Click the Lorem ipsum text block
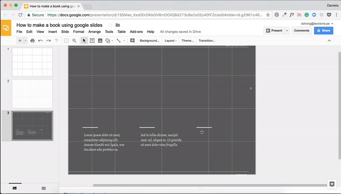This screenshot has height=194, width=341. tap(104, 142)
